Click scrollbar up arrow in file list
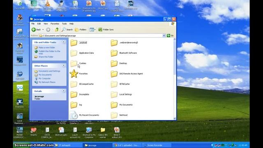Screen dimensions: 263x148 [175, 39]
